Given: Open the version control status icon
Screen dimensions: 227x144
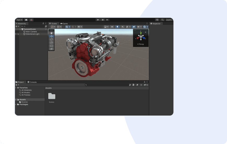Looking at the screenshot, I should coord(31,20).
